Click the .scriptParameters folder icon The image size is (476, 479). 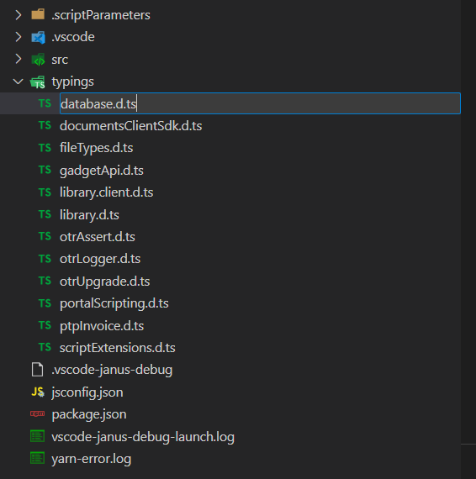38,14
